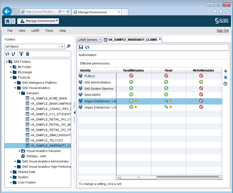Screen dimensions: 233x193
Task: Sort by the Identity column header
Action: point(97,70)
